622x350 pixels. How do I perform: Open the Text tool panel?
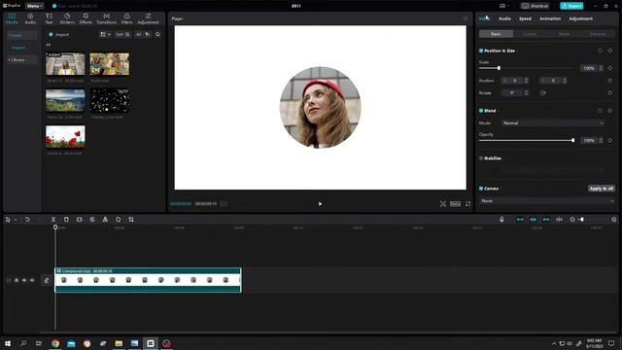(x=49, y=18)
